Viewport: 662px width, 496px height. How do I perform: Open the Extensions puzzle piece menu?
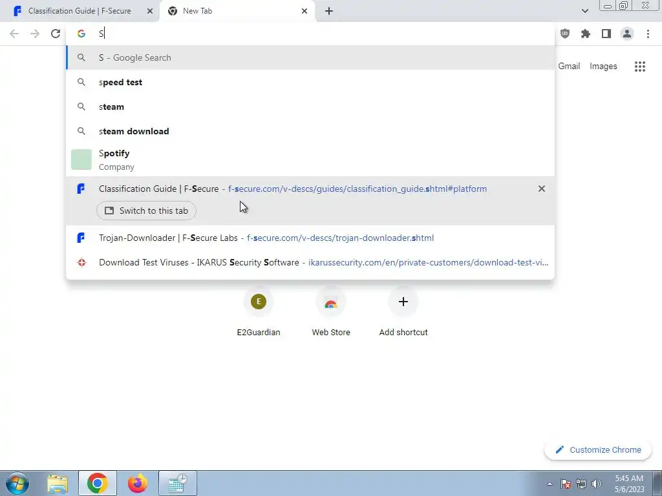click(586, 34)
